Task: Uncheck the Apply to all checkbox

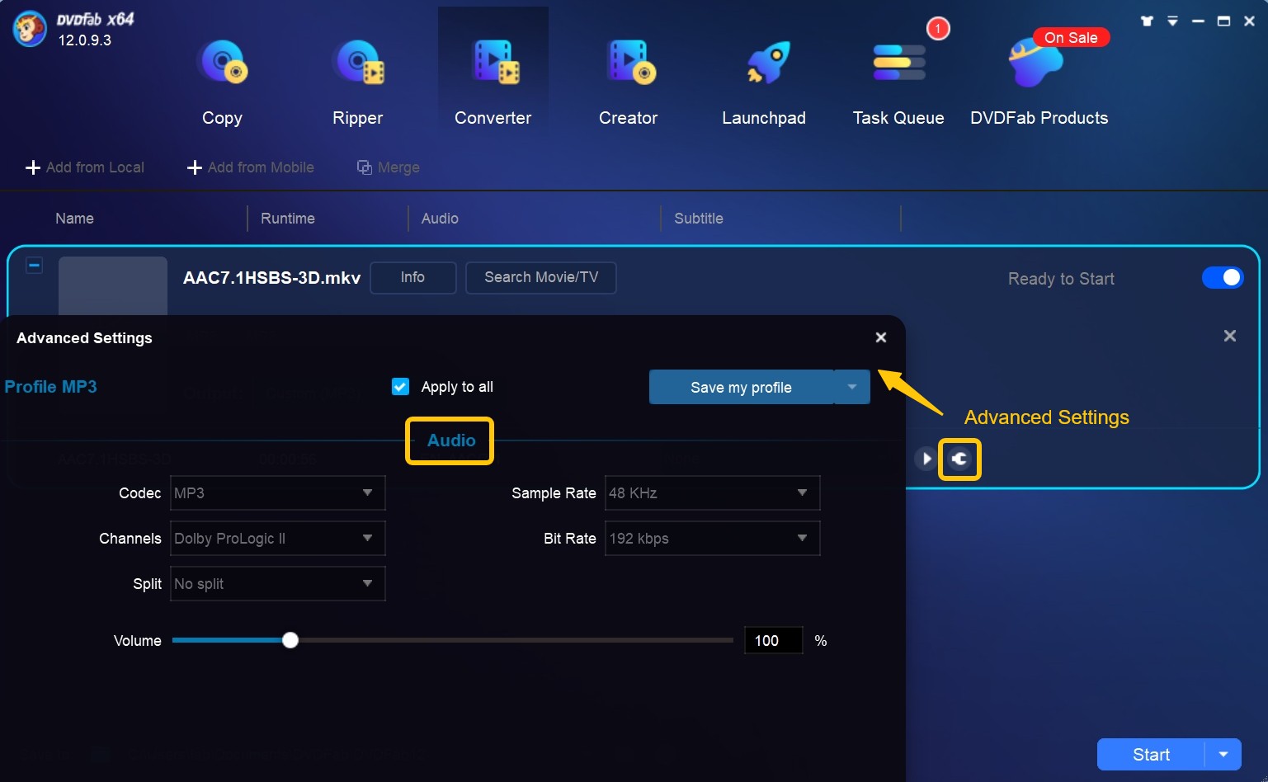Action: click(400, 386)
